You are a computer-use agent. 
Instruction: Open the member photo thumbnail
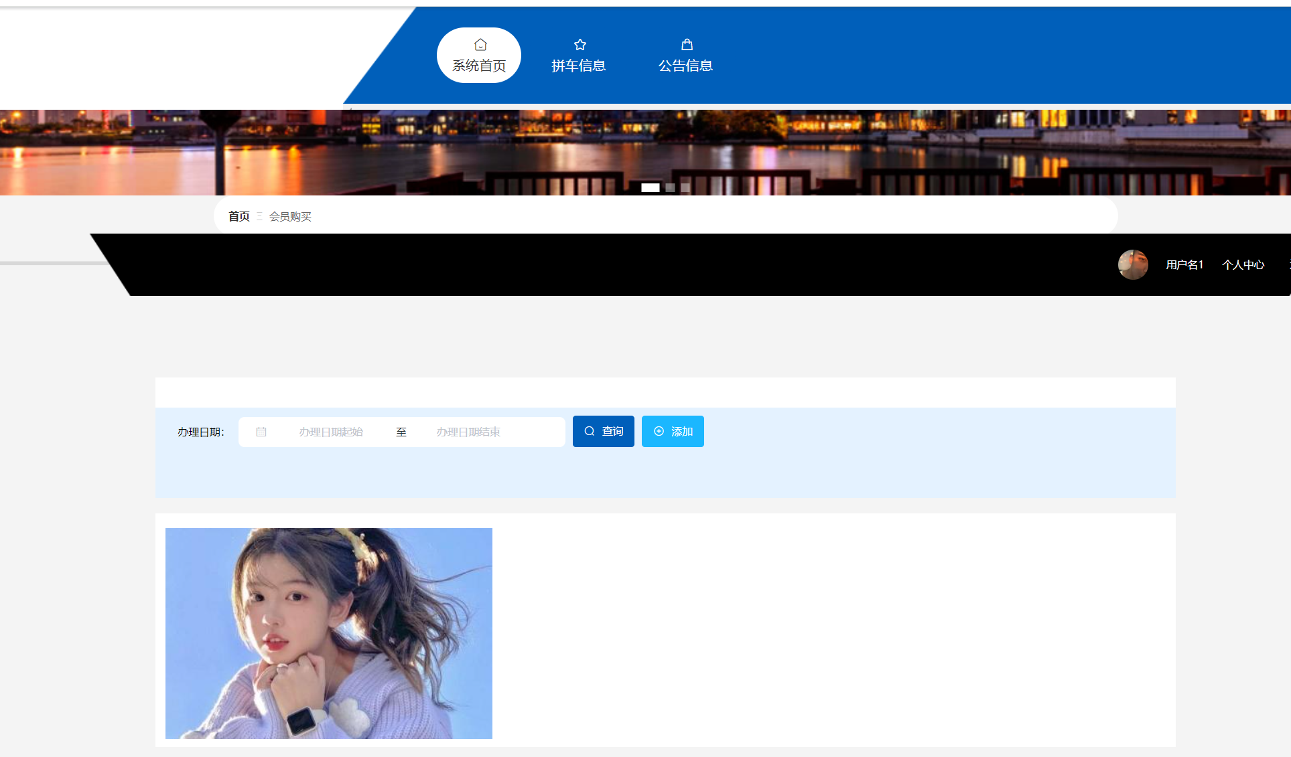pos(328,633)
